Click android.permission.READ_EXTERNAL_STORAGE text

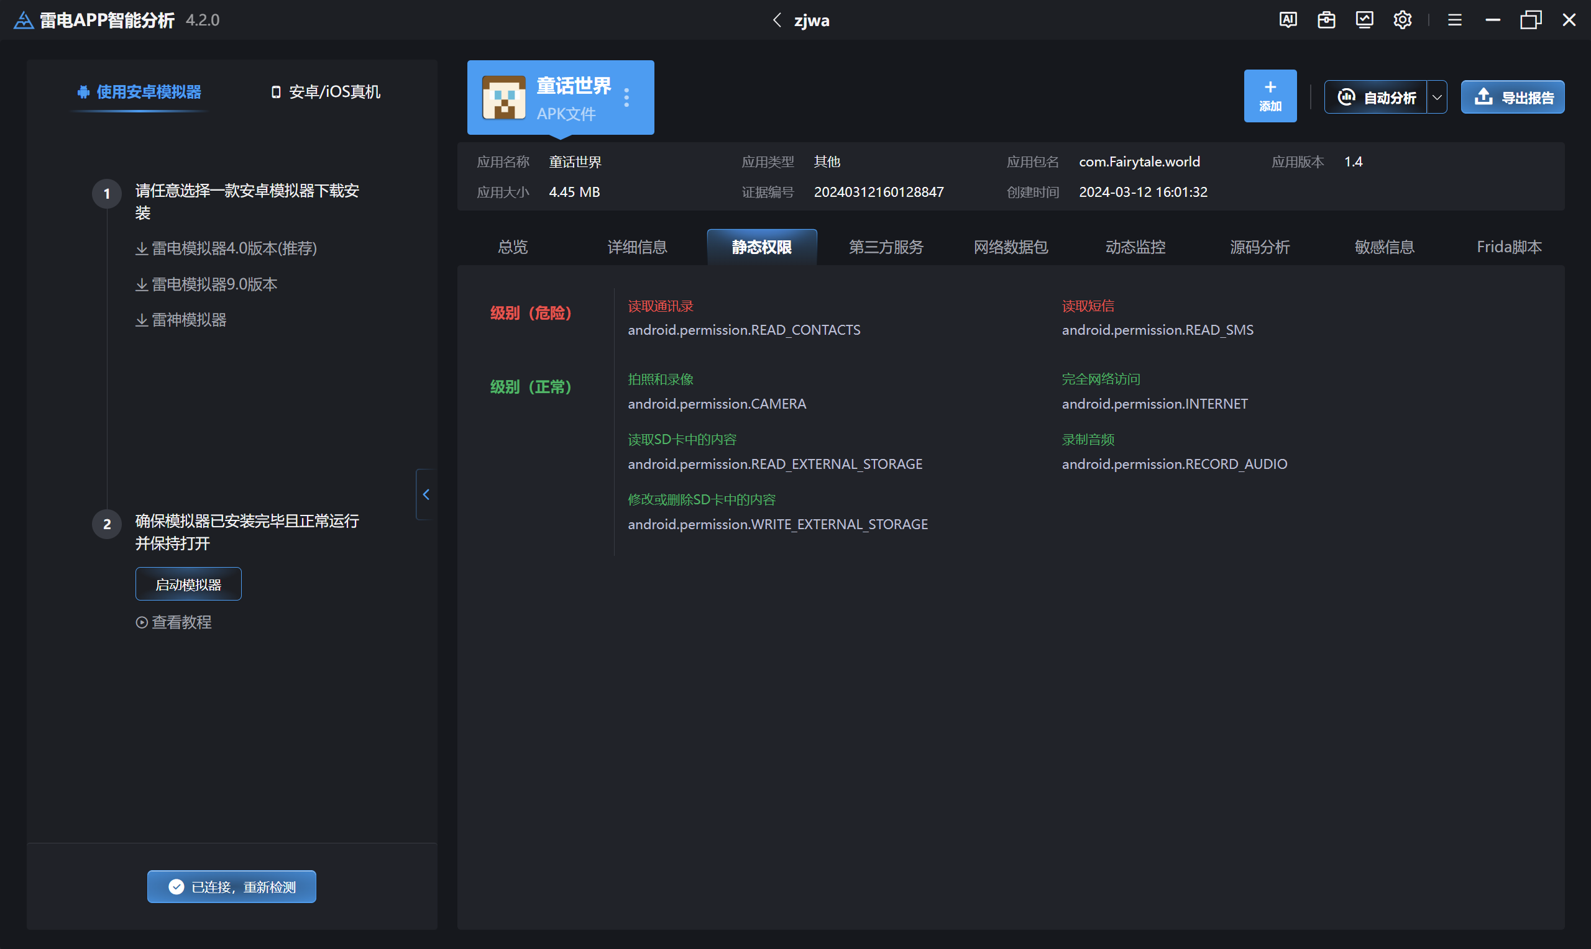click(776, 463)
